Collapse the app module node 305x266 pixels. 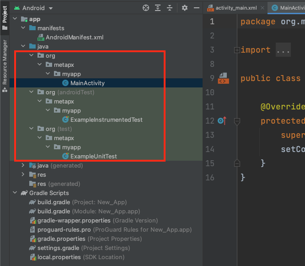click(x=15, y=19)
